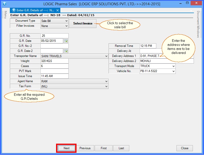
Task: Open tab list arrow at top right
Action: (191, 11)
